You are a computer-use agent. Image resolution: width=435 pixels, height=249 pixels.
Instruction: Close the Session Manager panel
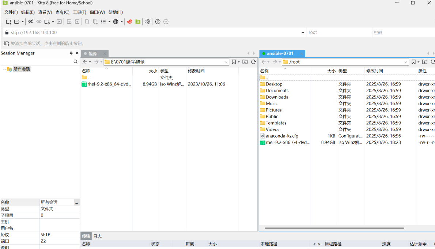(x=77, y=53)
